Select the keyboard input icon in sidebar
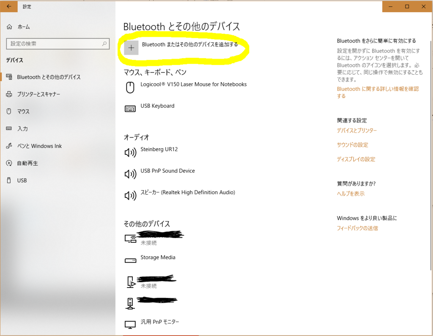The width and height of the screenshot is (433, 336). [9, 128]
